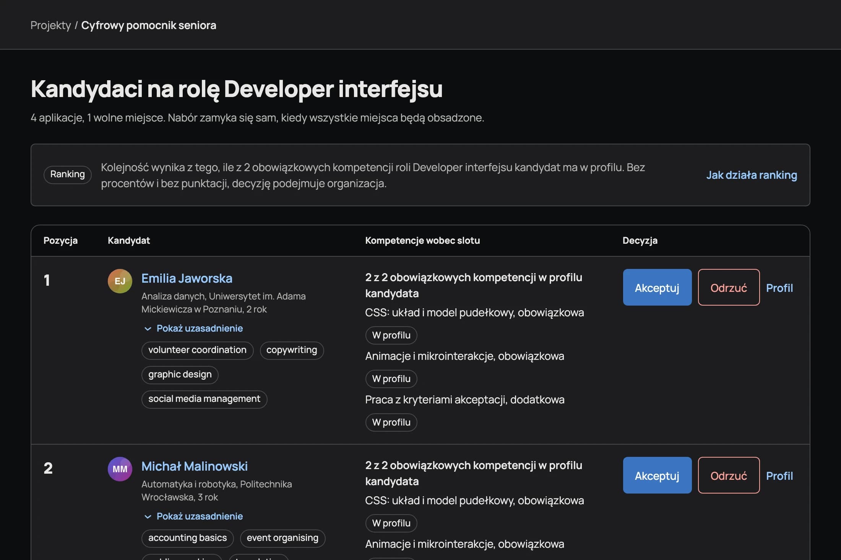Click the Ranking badge
This screenshot has width=841, height=560.
click(68, 175)
